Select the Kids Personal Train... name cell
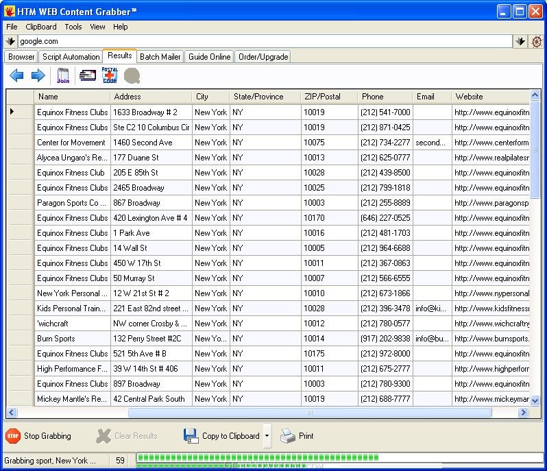The height and width of the screenshot is (471, 547). (x=73, y=309)
